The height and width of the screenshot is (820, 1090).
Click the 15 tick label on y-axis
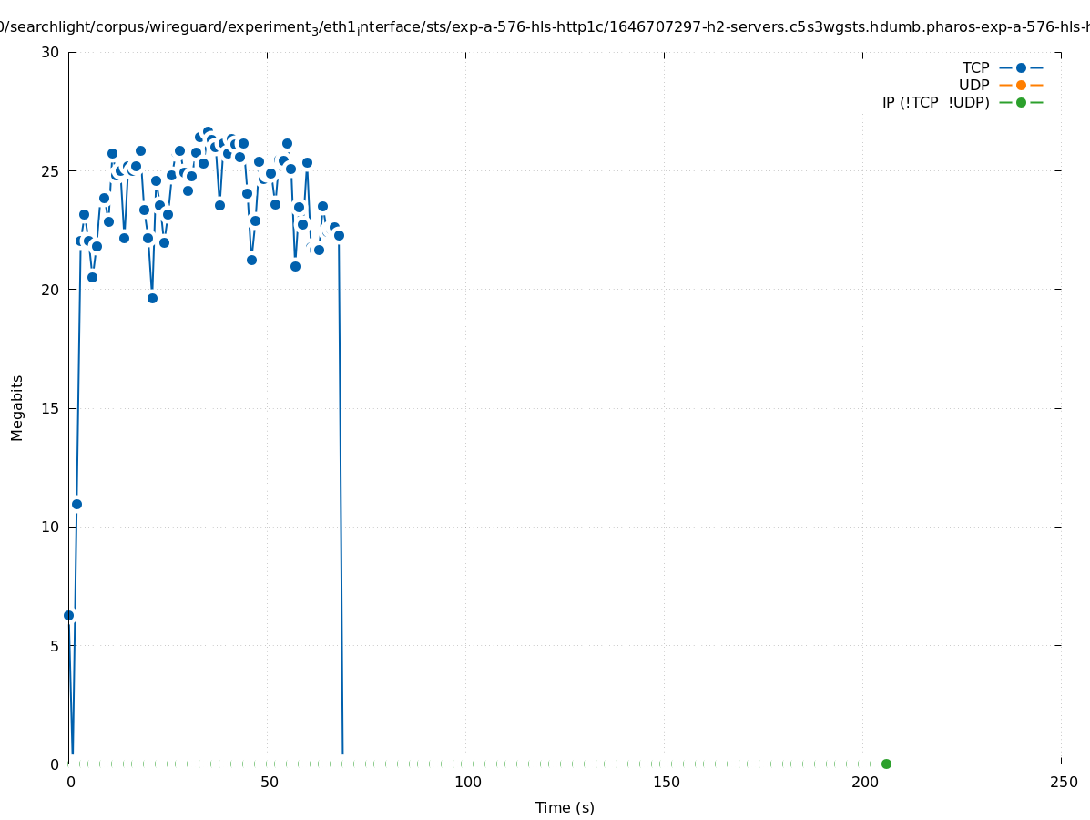tap(50, 408)
